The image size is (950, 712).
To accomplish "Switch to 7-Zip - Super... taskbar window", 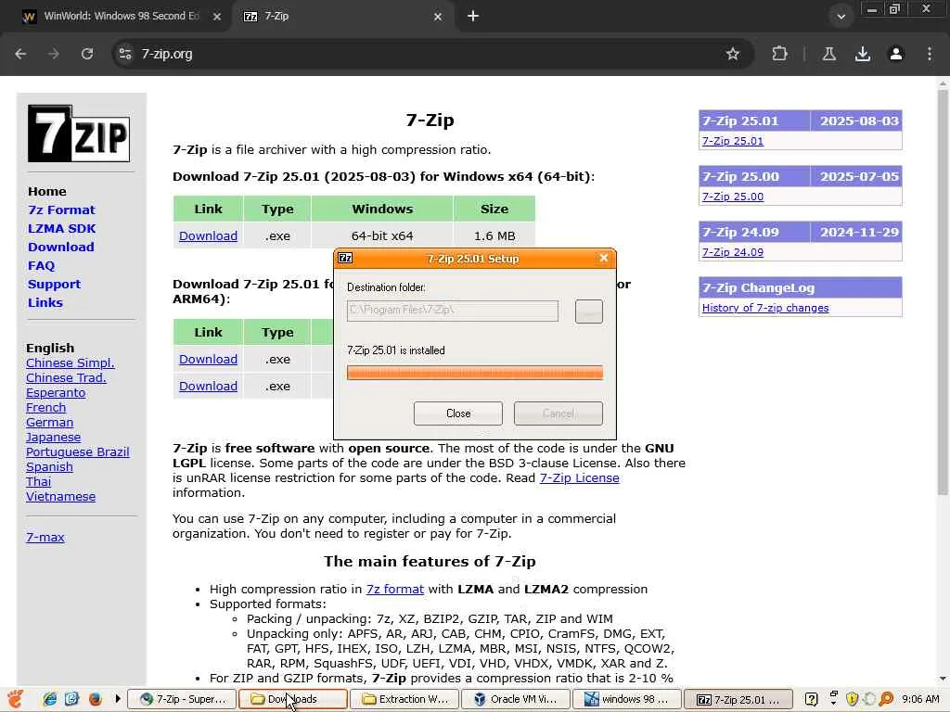I will click(x=182, y=699).
